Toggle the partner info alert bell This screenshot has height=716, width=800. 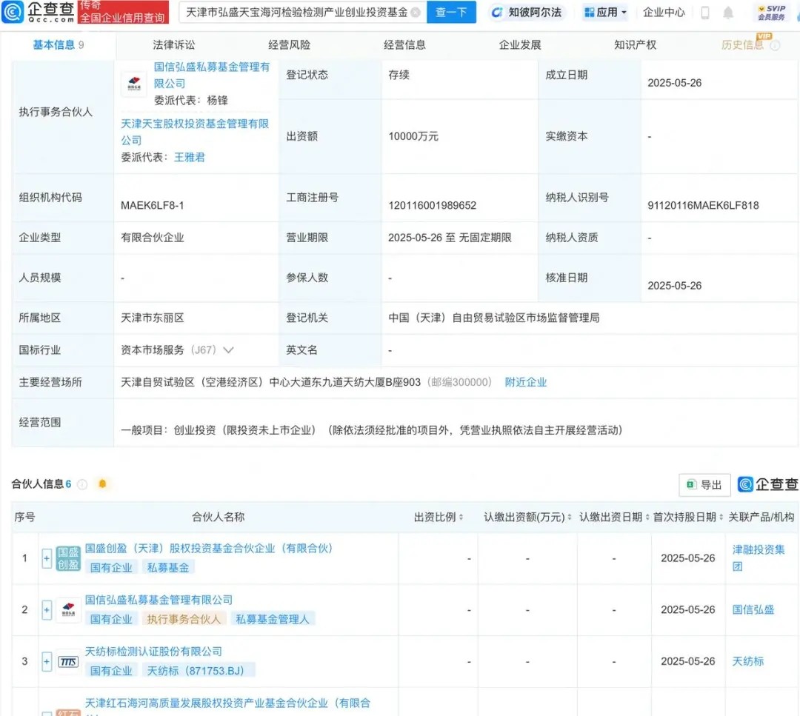click(x=102, y=484)
